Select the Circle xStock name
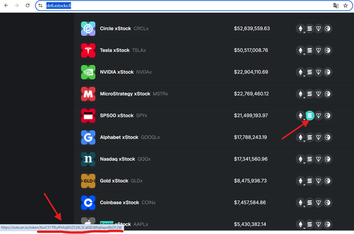 [x=116, y=29]
